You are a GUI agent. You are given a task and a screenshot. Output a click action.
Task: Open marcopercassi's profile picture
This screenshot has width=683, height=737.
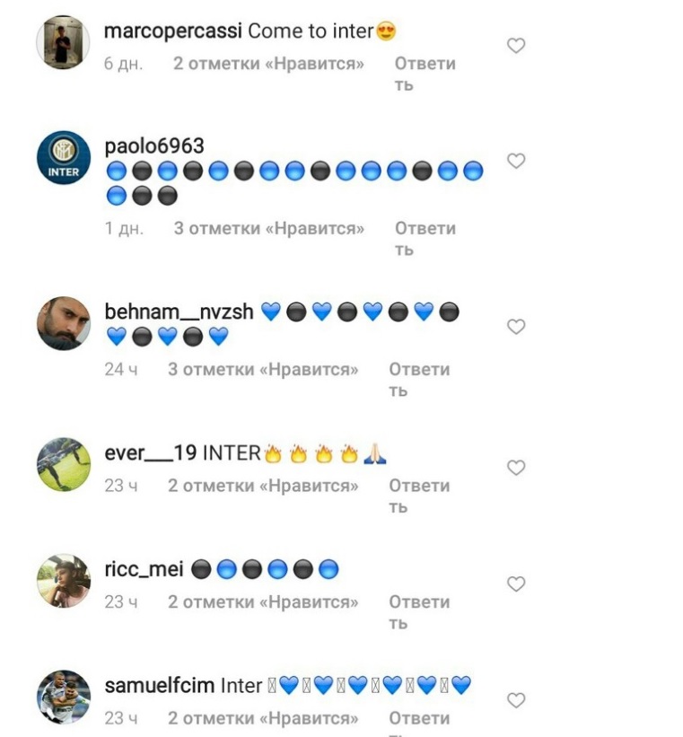coord(63,42)
